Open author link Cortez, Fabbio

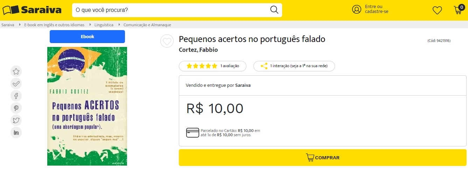198,50
